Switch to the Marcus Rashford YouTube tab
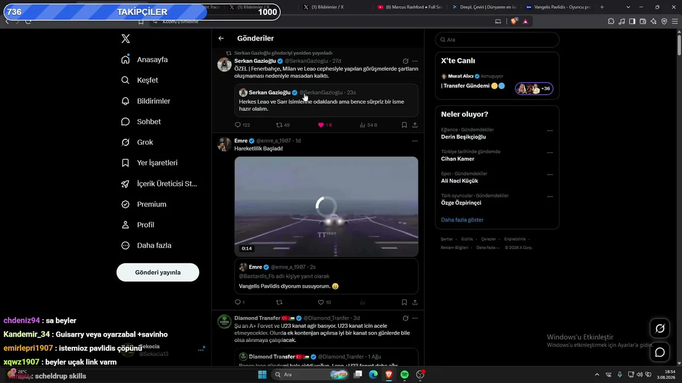The image size is (682, 383). (409, 7)
